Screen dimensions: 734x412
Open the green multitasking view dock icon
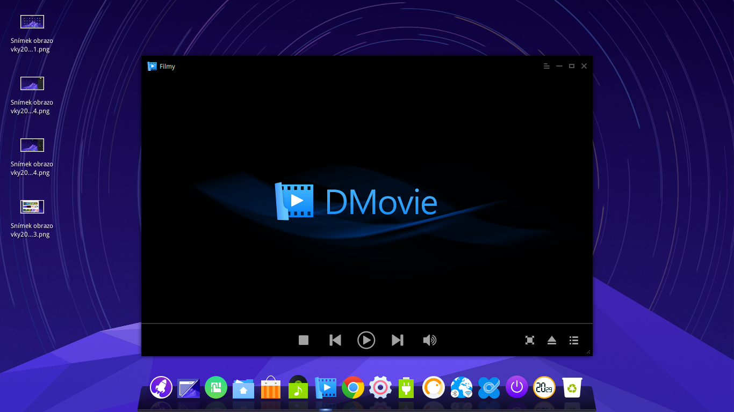pyautogui.click(x=216, y=387)
